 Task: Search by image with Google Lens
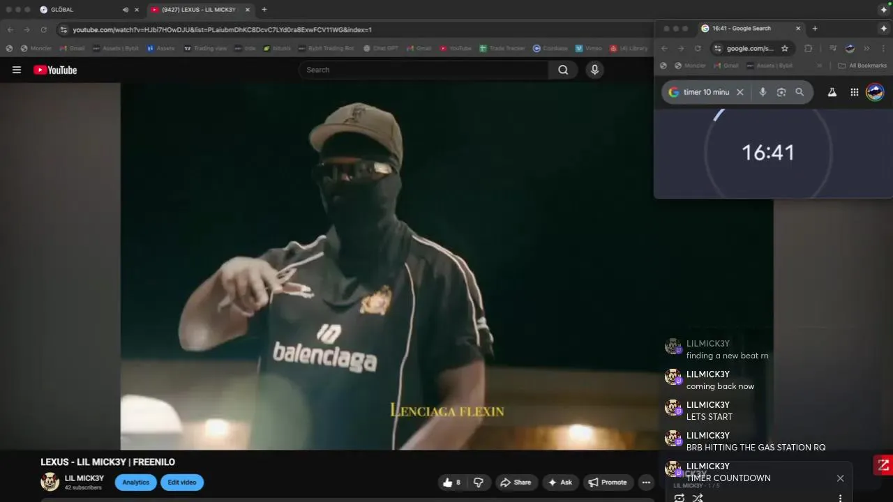point(781,92)
